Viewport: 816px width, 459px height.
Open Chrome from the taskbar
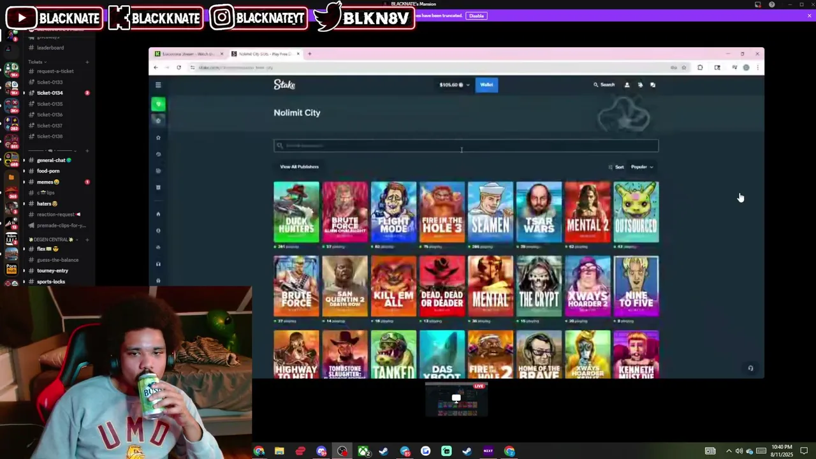tap(259, 451)
